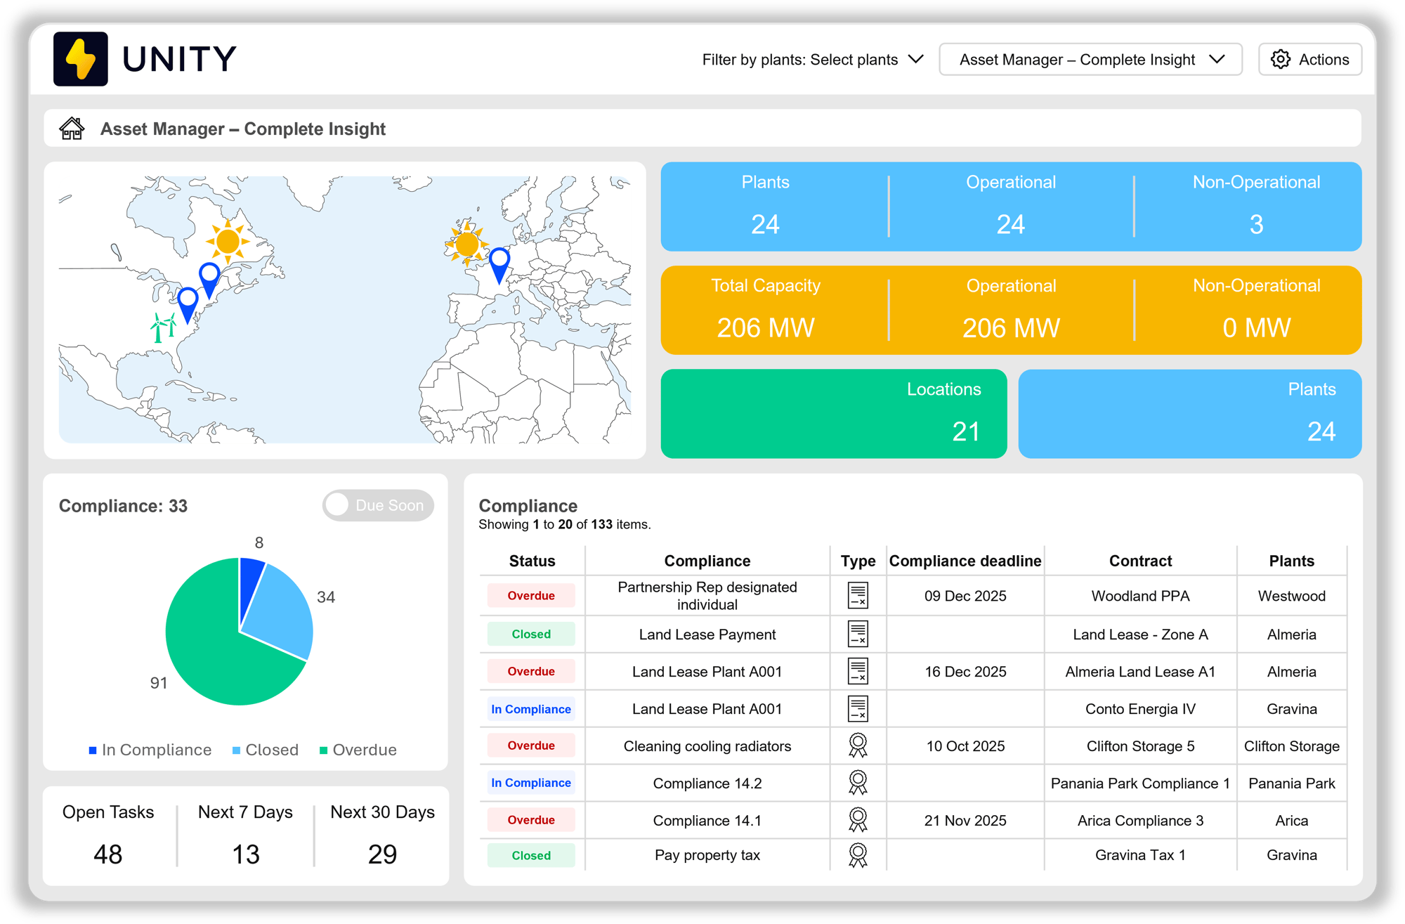The width and height of the screenshot is (1405, 924).
Task: Toggle the In Compliance legend item under the pie chart
Action: point(150,749)
